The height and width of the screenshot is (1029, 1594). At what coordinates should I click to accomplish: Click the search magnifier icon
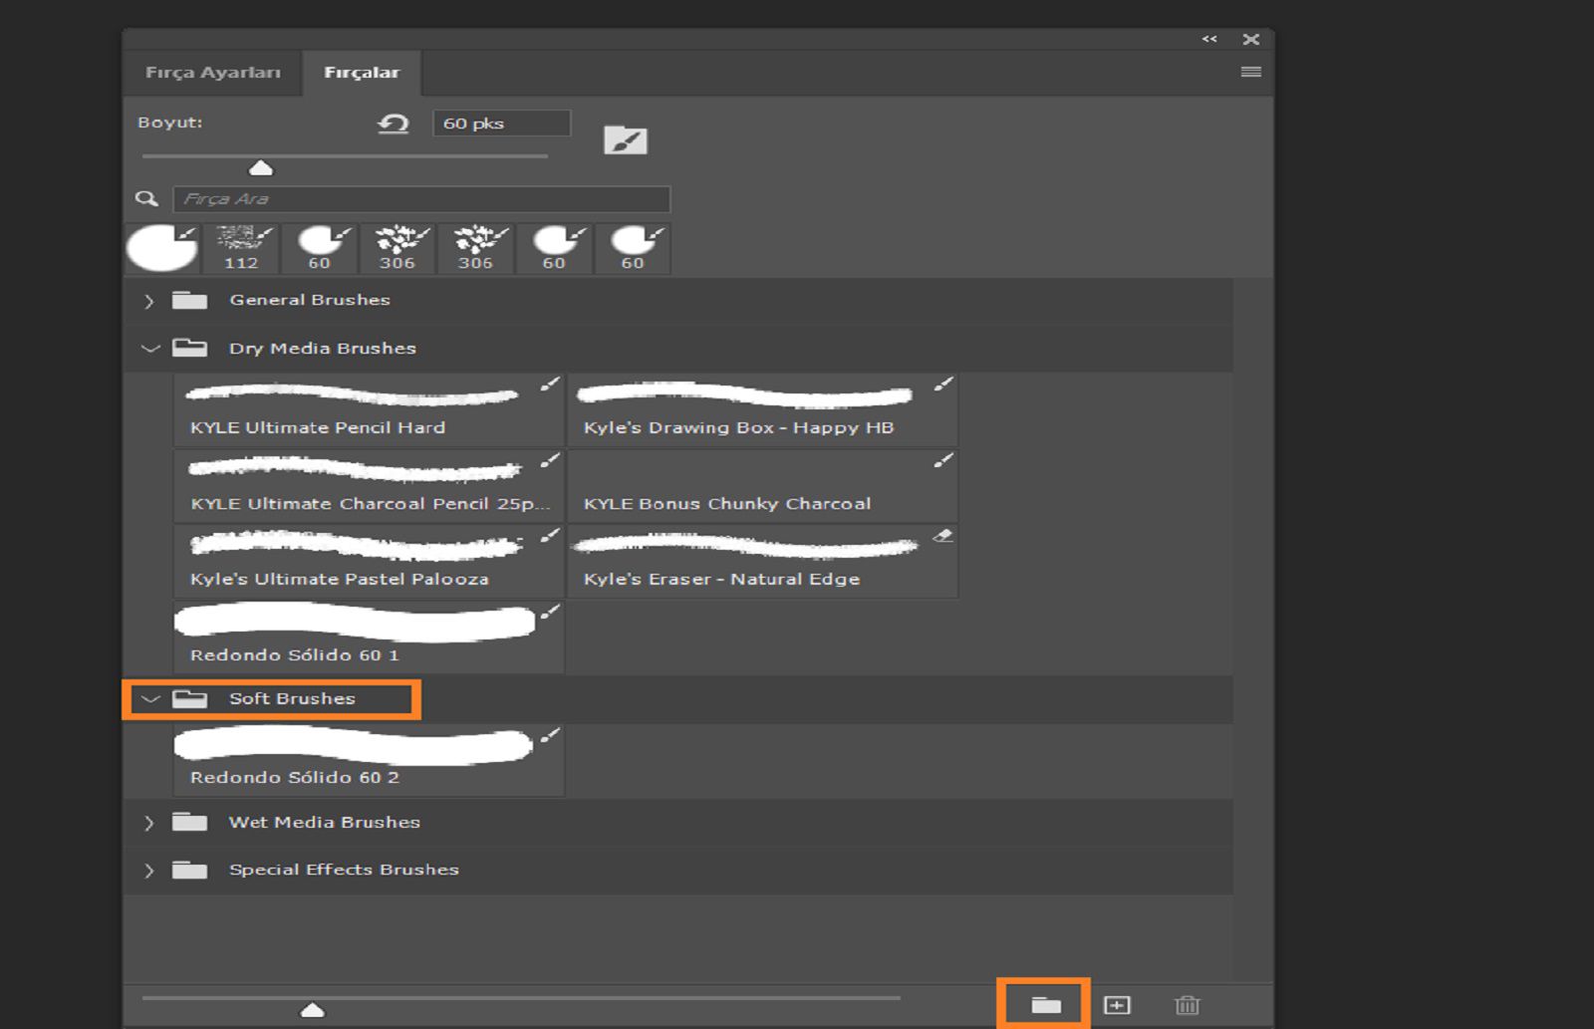click(x=146, y=199)
